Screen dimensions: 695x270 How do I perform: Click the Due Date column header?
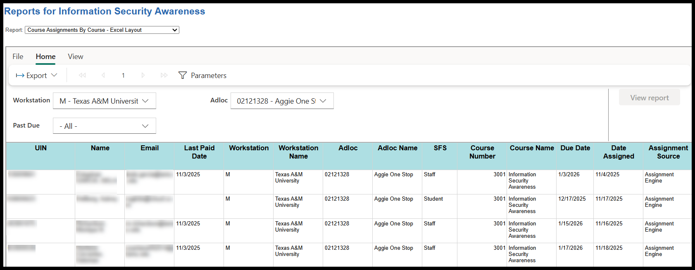[575, 148]
